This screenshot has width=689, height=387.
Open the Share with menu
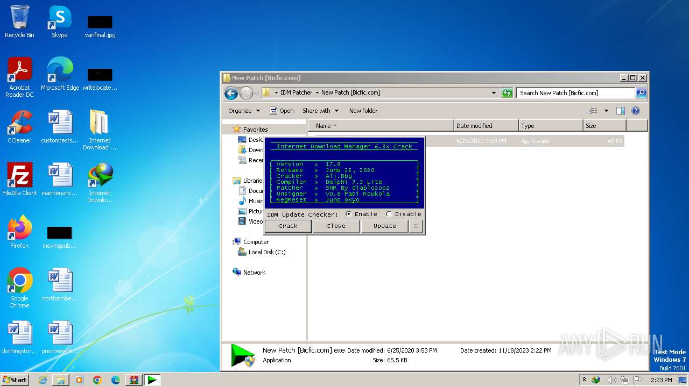[x=320, y=111]
